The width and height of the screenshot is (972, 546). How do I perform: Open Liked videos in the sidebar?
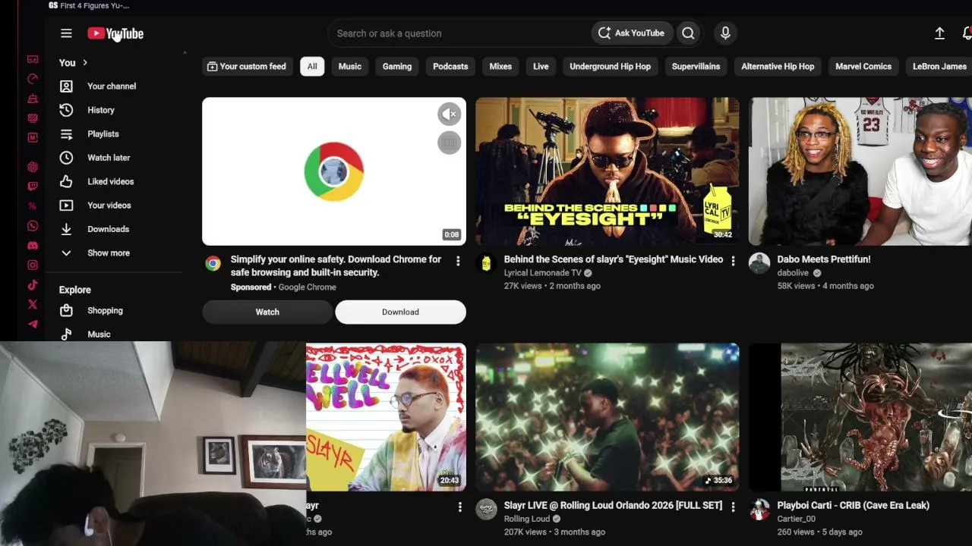pos(110,182)
